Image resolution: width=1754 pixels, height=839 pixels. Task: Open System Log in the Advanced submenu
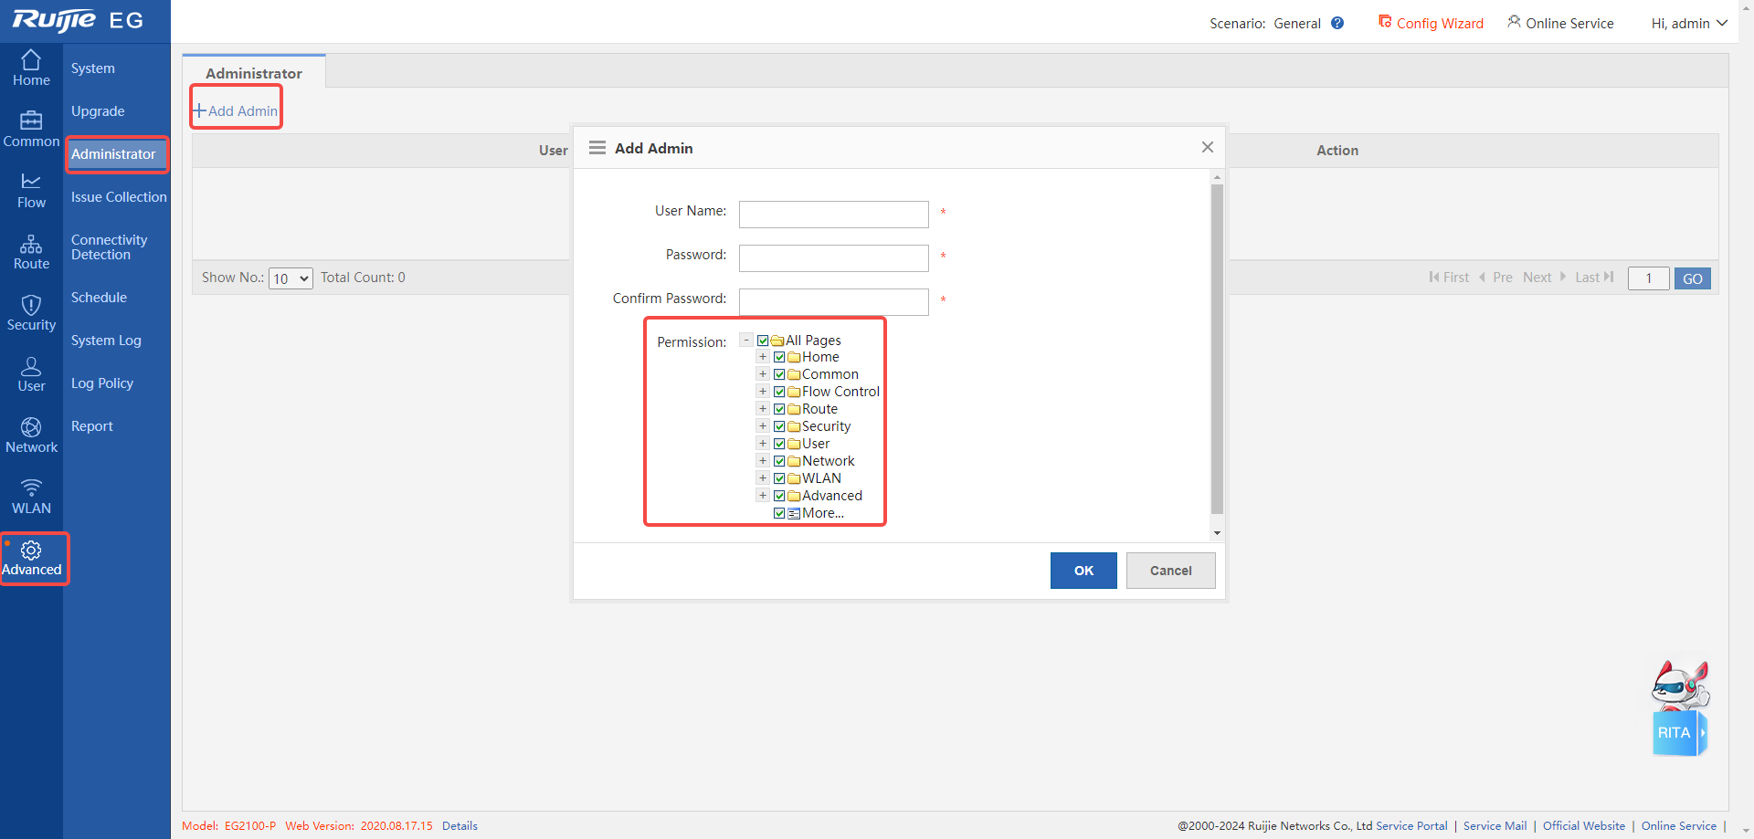106,341
